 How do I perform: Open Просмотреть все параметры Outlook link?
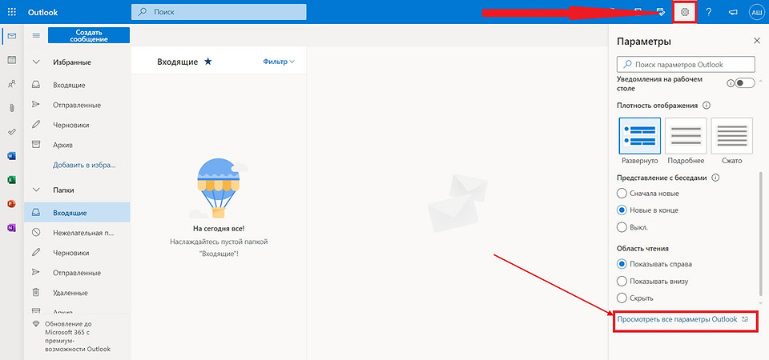pos(677,319)
